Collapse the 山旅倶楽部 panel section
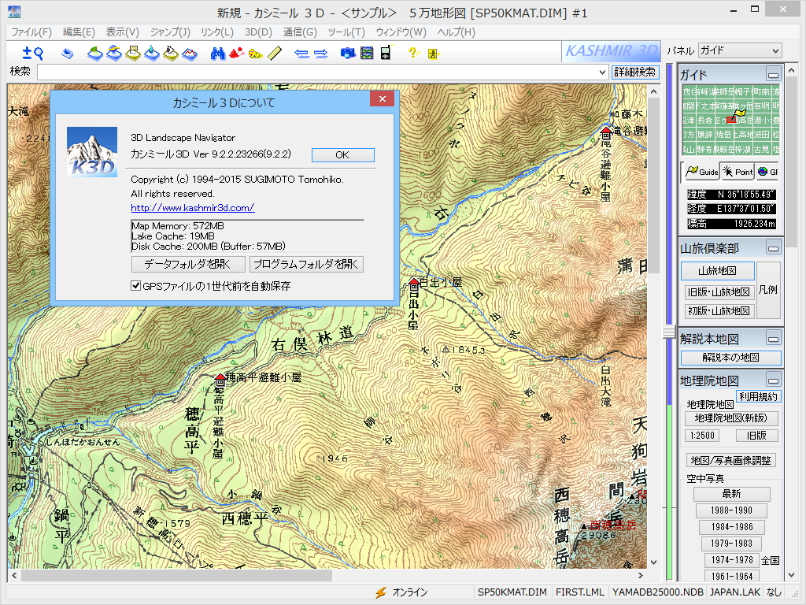806x605 pixels. pyautogui.click(x=773, y=248)
